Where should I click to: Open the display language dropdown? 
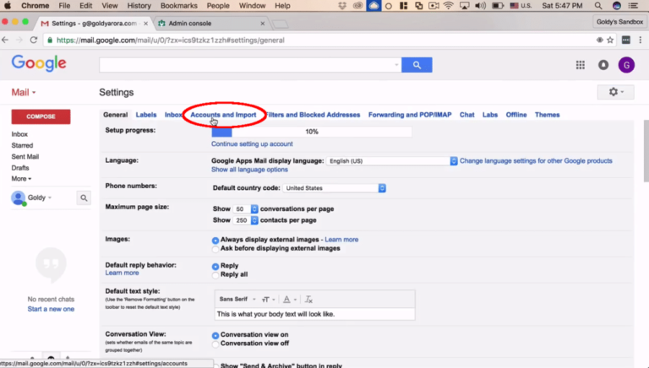392,161
